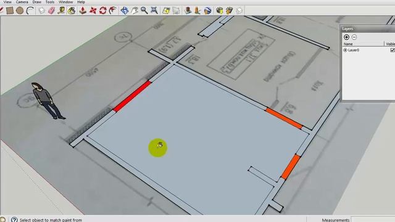Click the standing human figure
Image resolution: width=395 pixels, height=222 pixels.
point(48,101)
